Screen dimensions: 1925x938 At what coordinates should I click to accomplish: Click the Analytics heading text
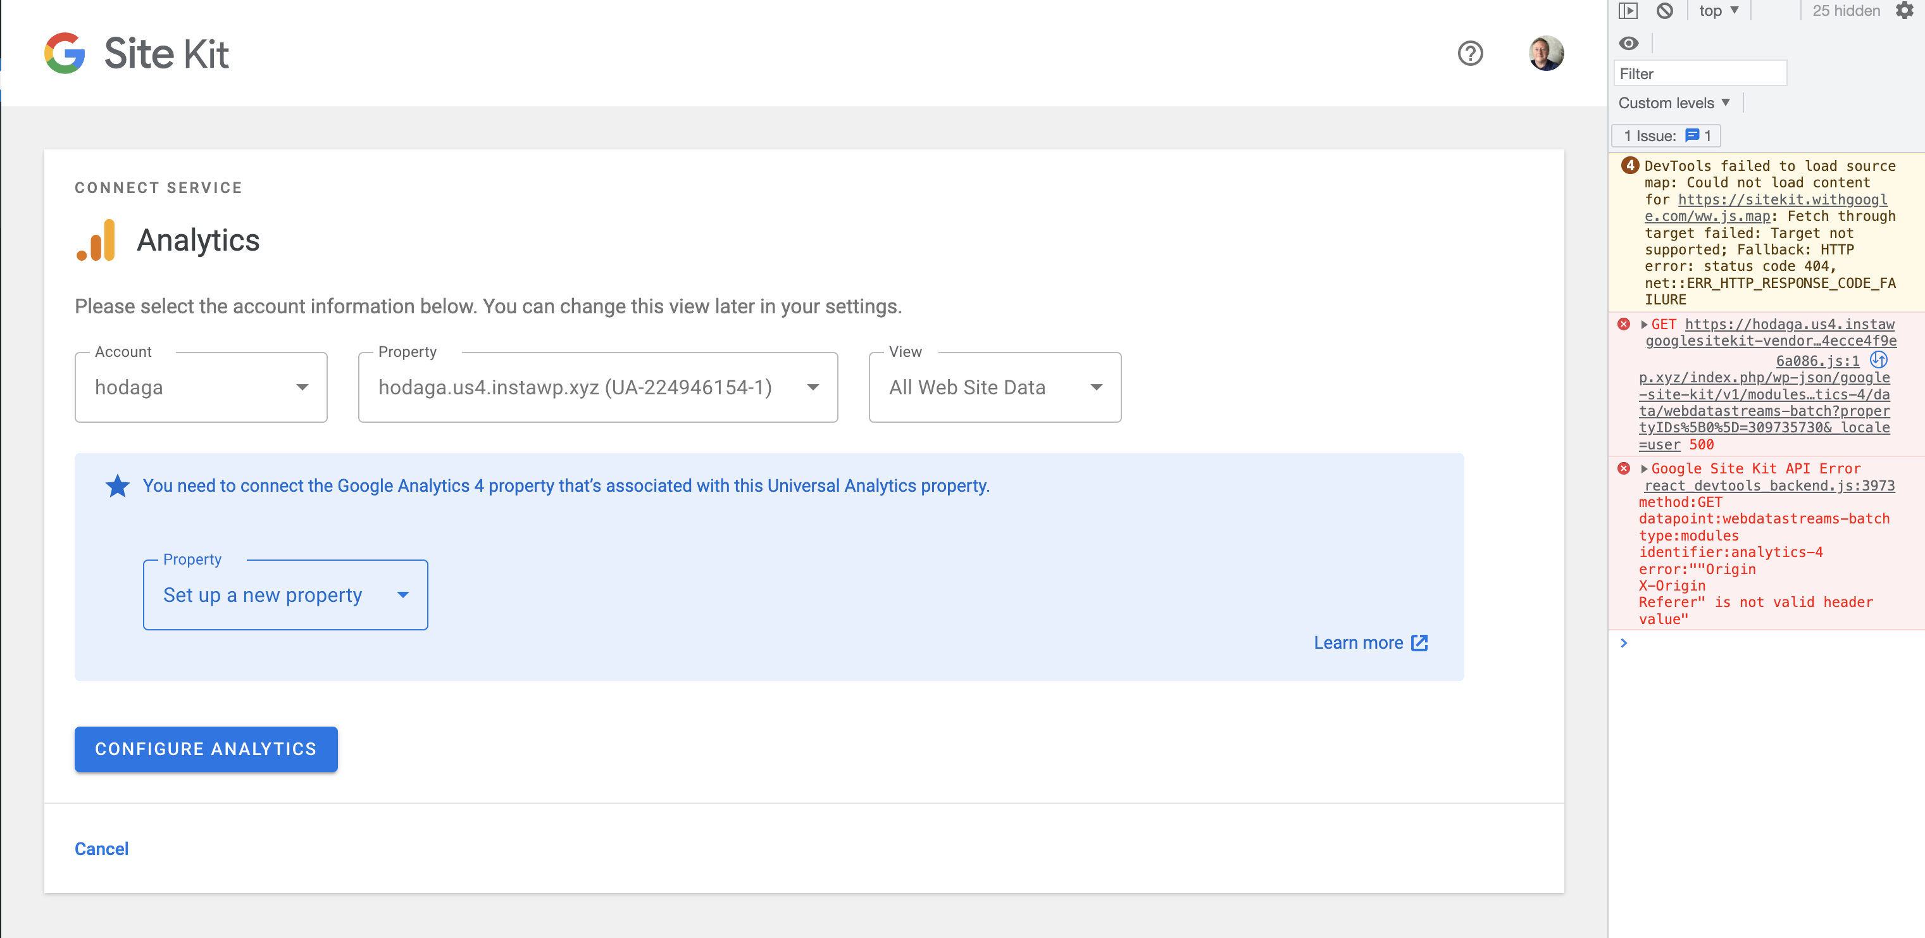pos(198,240)
